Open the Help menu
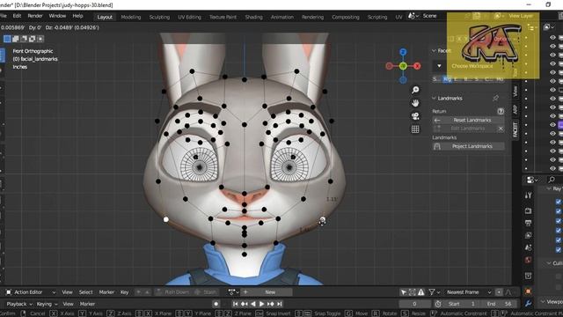 [78, 16]
